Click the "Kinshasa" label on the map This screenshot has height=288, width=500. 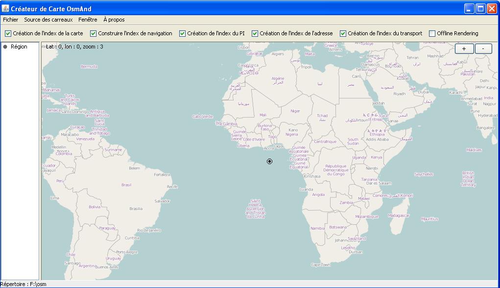(312, 176)
